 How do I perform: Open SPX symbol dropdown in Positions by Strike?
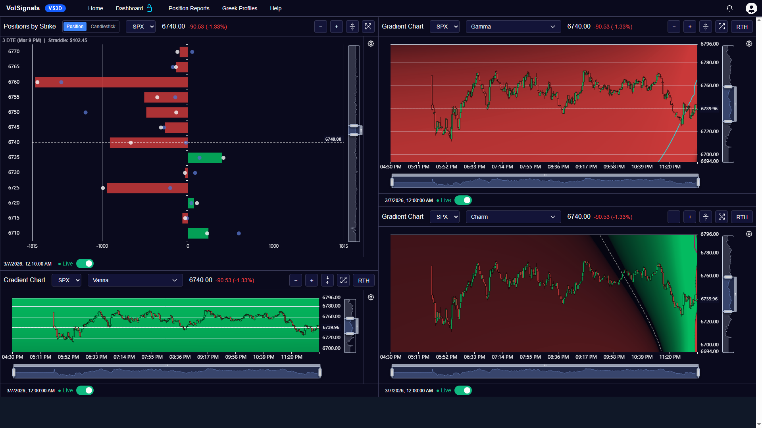pos(140,27)
